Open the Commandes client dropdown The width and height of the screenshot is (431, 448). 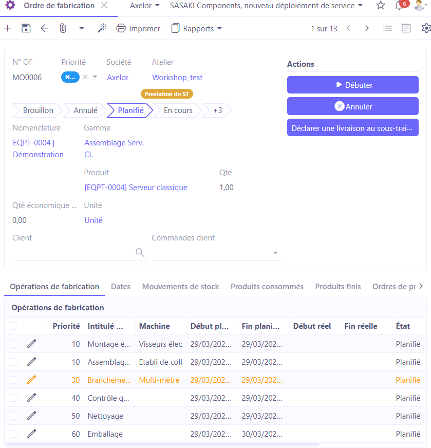(275, 253)
